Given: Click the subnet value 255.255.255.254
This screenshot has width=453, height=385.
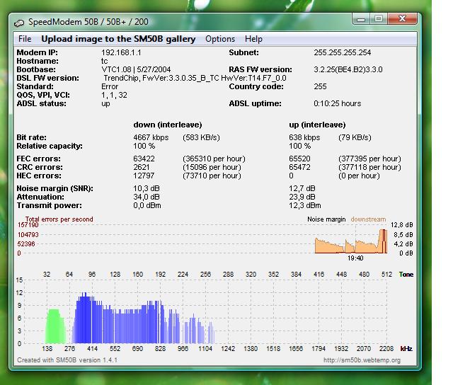Looking at the screenshot, I should [x=343, y=52].
